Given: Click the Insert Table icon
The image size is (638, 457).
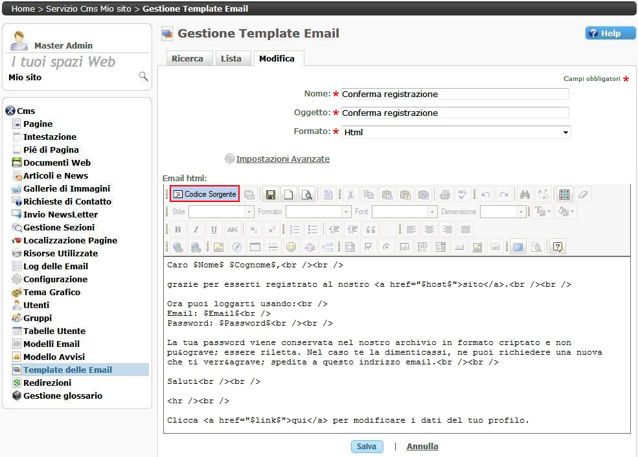Looking at the screenshot, I should (x=255, y=247).
